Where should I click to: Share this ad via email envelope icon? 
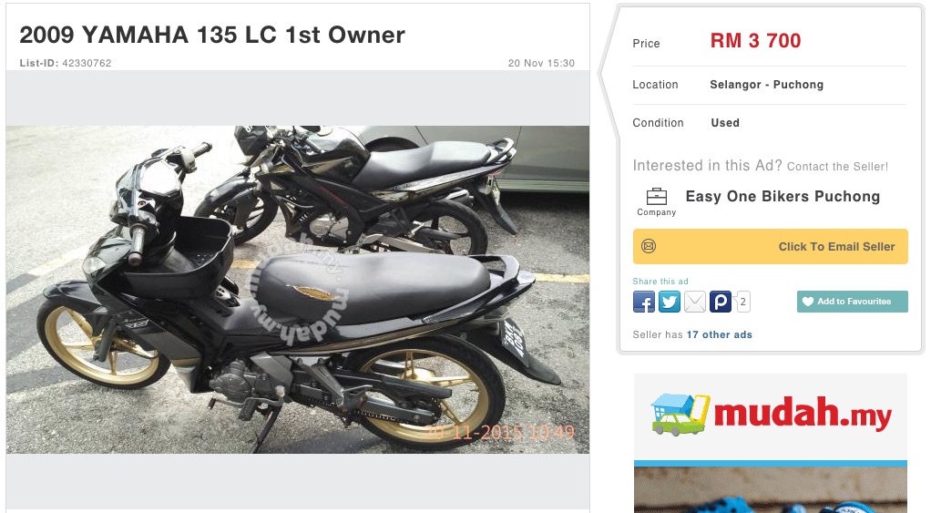[695, 302]
